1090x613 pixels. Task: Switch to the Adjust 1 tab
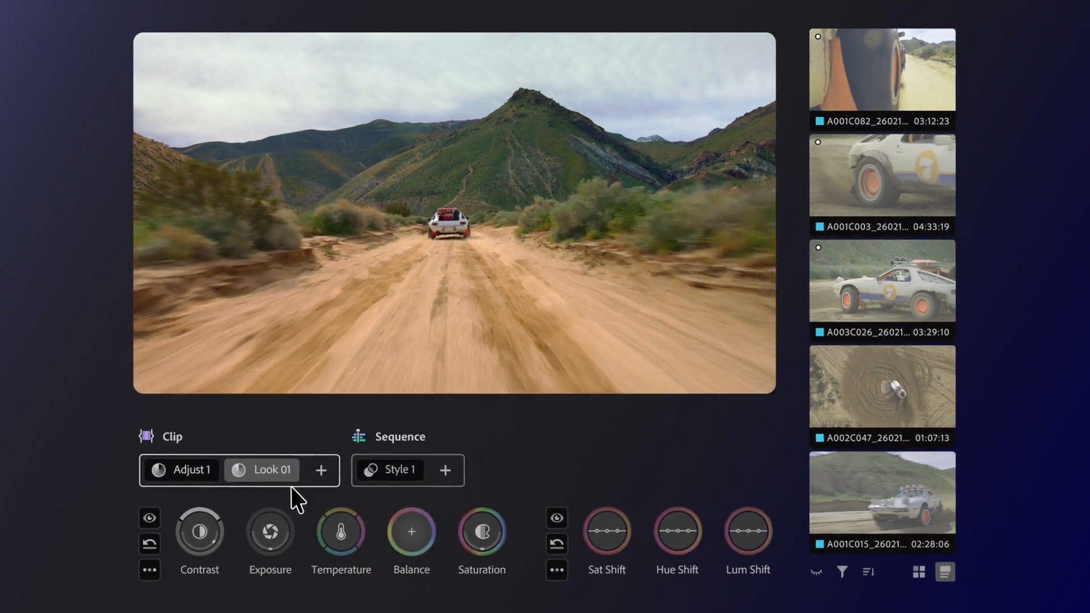[x=181, y=470]
